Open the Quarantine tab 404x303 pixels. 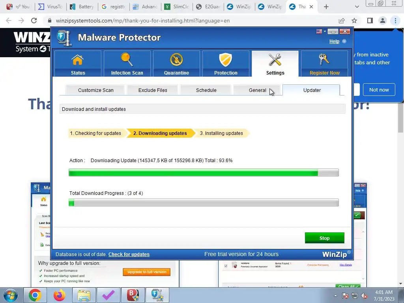coord(176,64)
